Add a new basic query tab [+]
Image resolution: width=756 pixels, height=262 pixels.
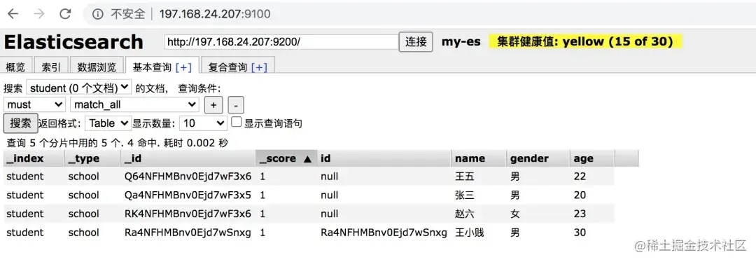click(183, 67)
